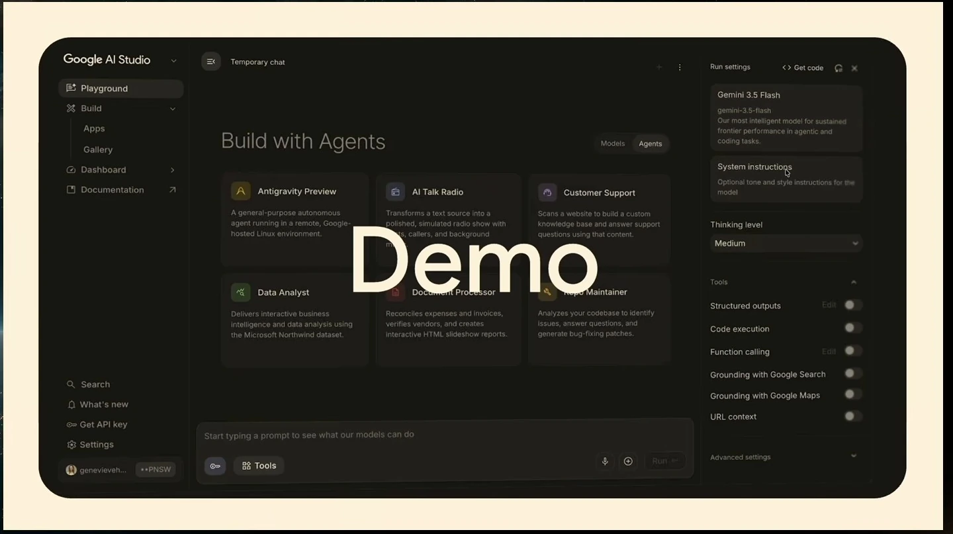The image size is (953, 534).
Task: Open What's new in the sidebar
Action: pos(98,404)
